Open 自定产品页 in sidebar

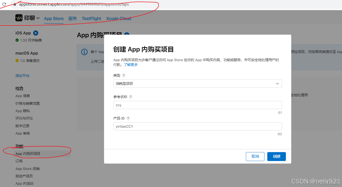point(24,176)
